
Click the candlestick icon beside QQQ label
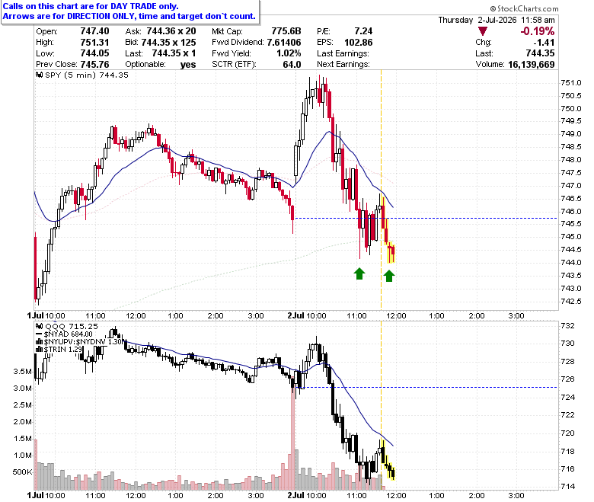click(39, 326)
